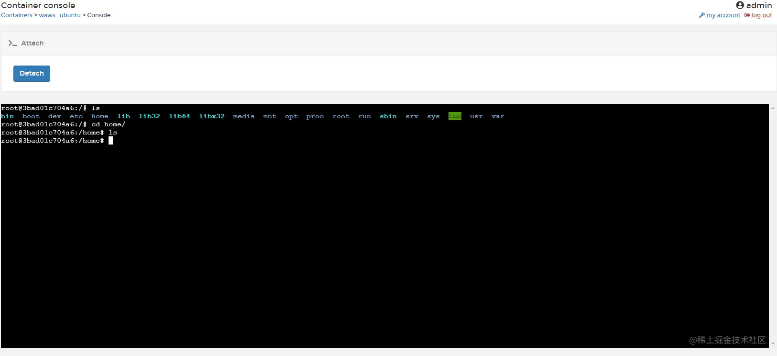Viewport: 777px width, 356px height.
Task: Click the 'sys' directory name
Action: (434, 116)
